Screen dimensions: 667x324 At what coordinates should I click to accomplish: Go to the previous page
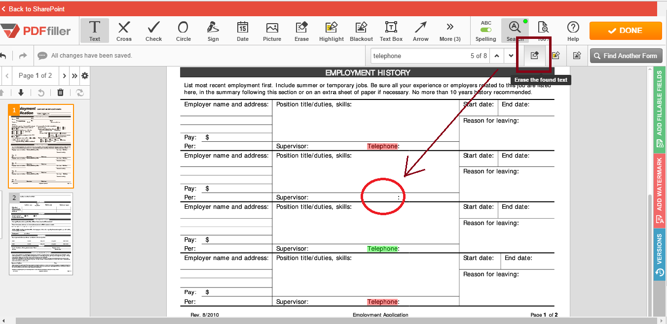pyautogui.click(x=7, y=76)
